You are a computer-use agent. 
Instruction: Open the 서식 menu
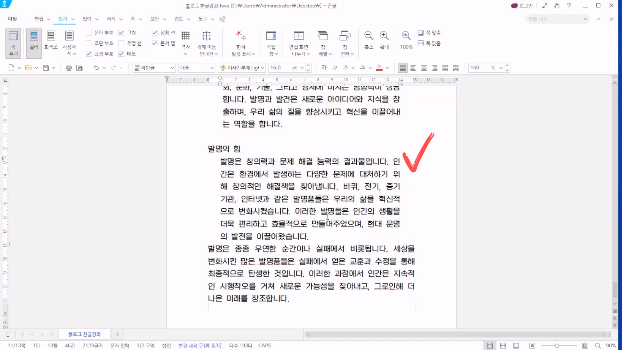pyautogui.click(x=111, y=19)
